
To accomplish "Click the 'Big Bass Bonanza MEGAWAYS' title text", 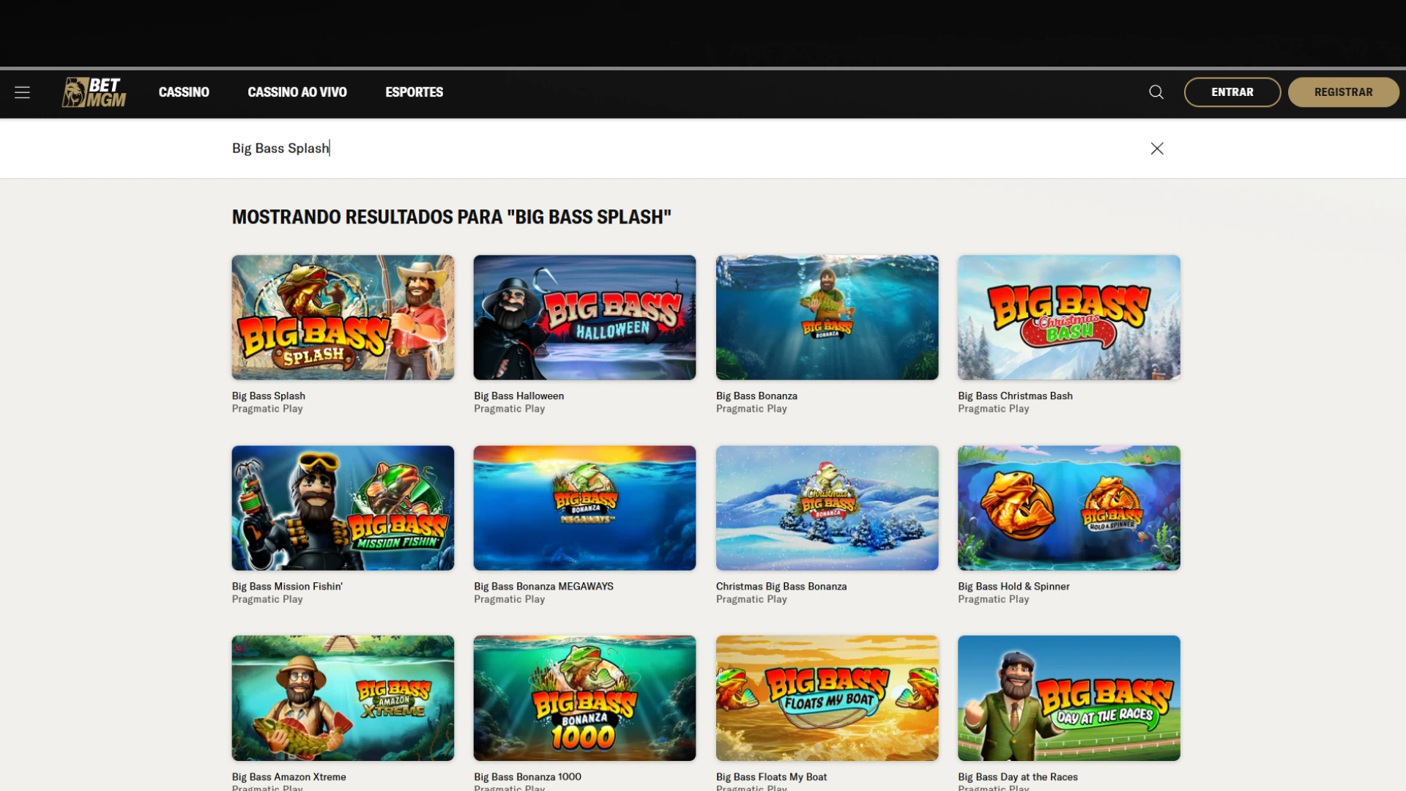I will click(x=543, y=586).
